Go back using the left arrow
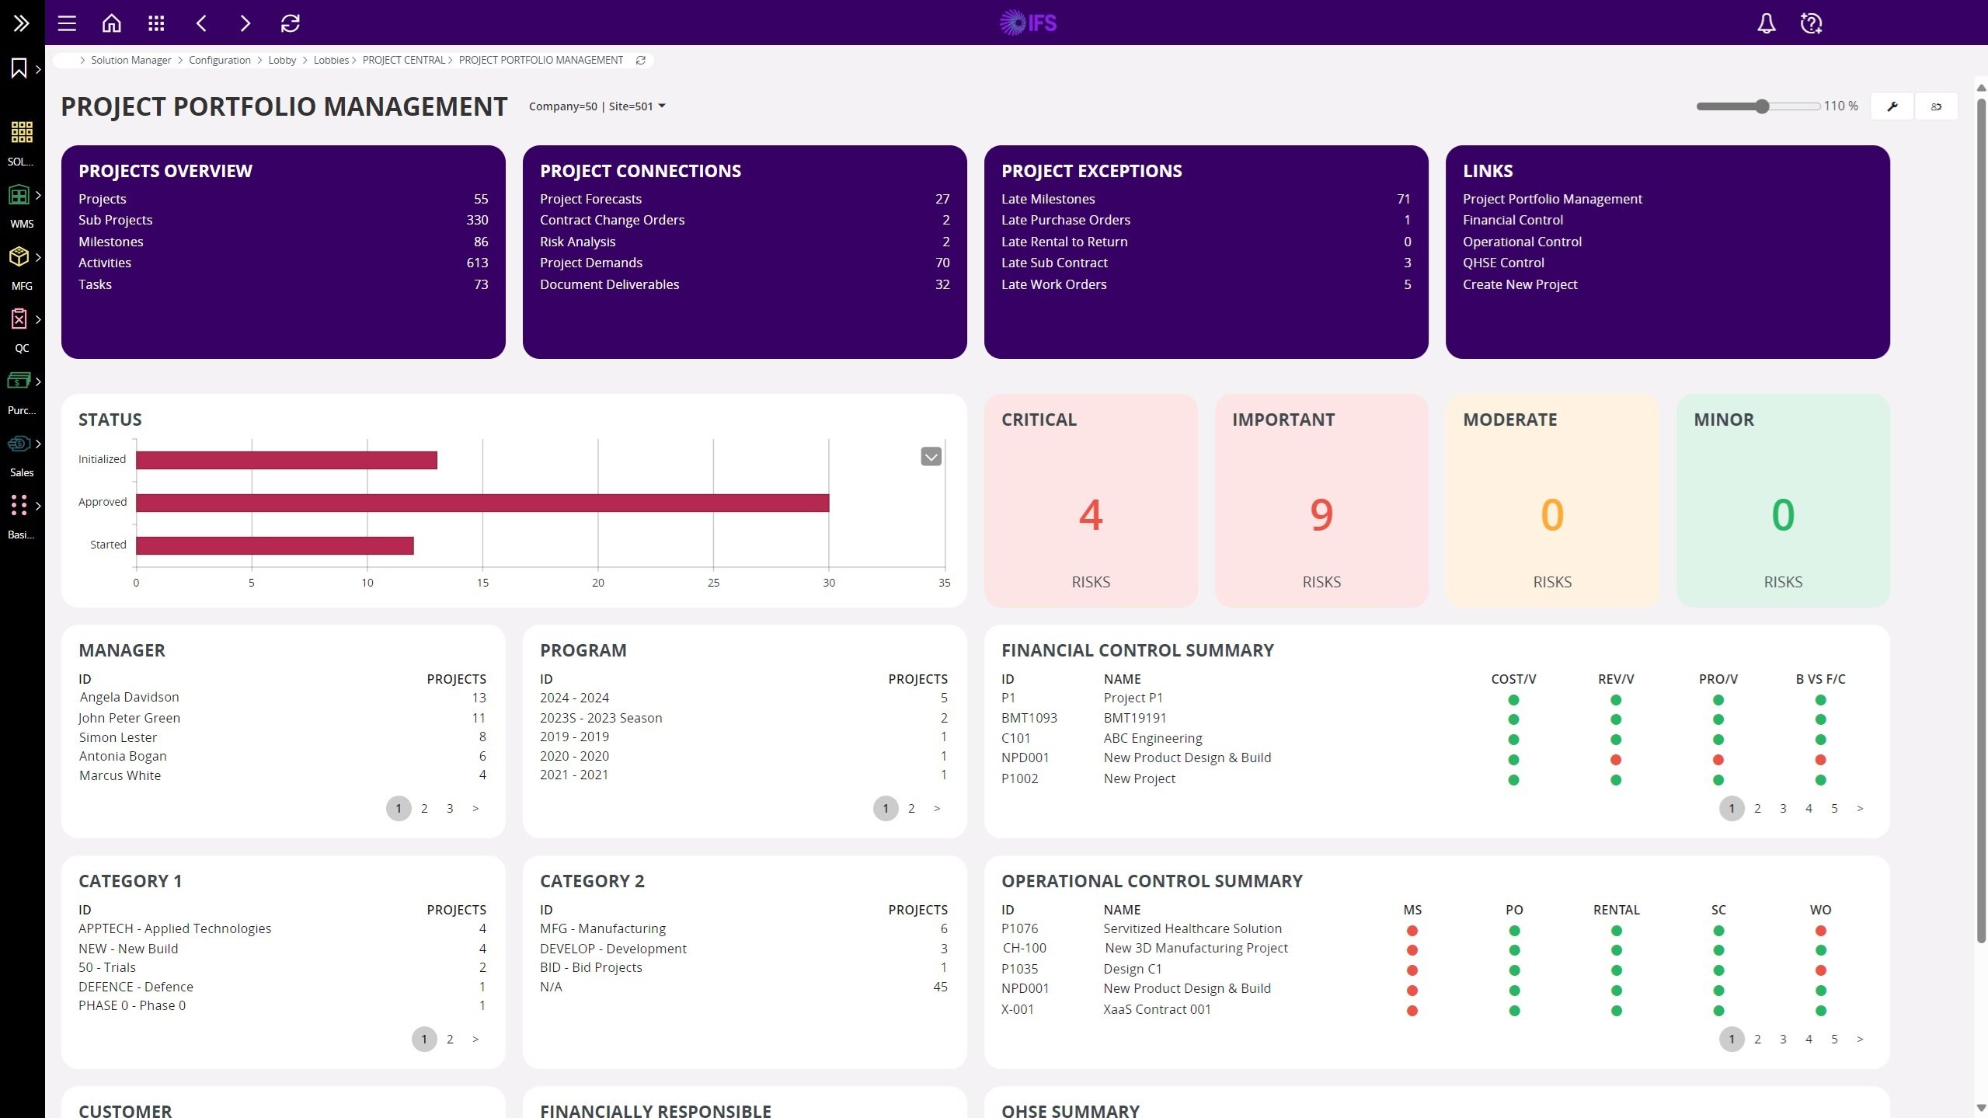 click(x=201, y=23)
